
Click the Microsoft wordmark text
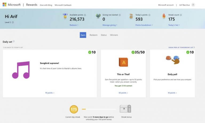pos(14,5)
